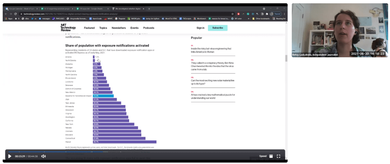Screen dimensions: 390x164
Task: Enter fullscreen in the video player
Action: click(x=278, y=156)
